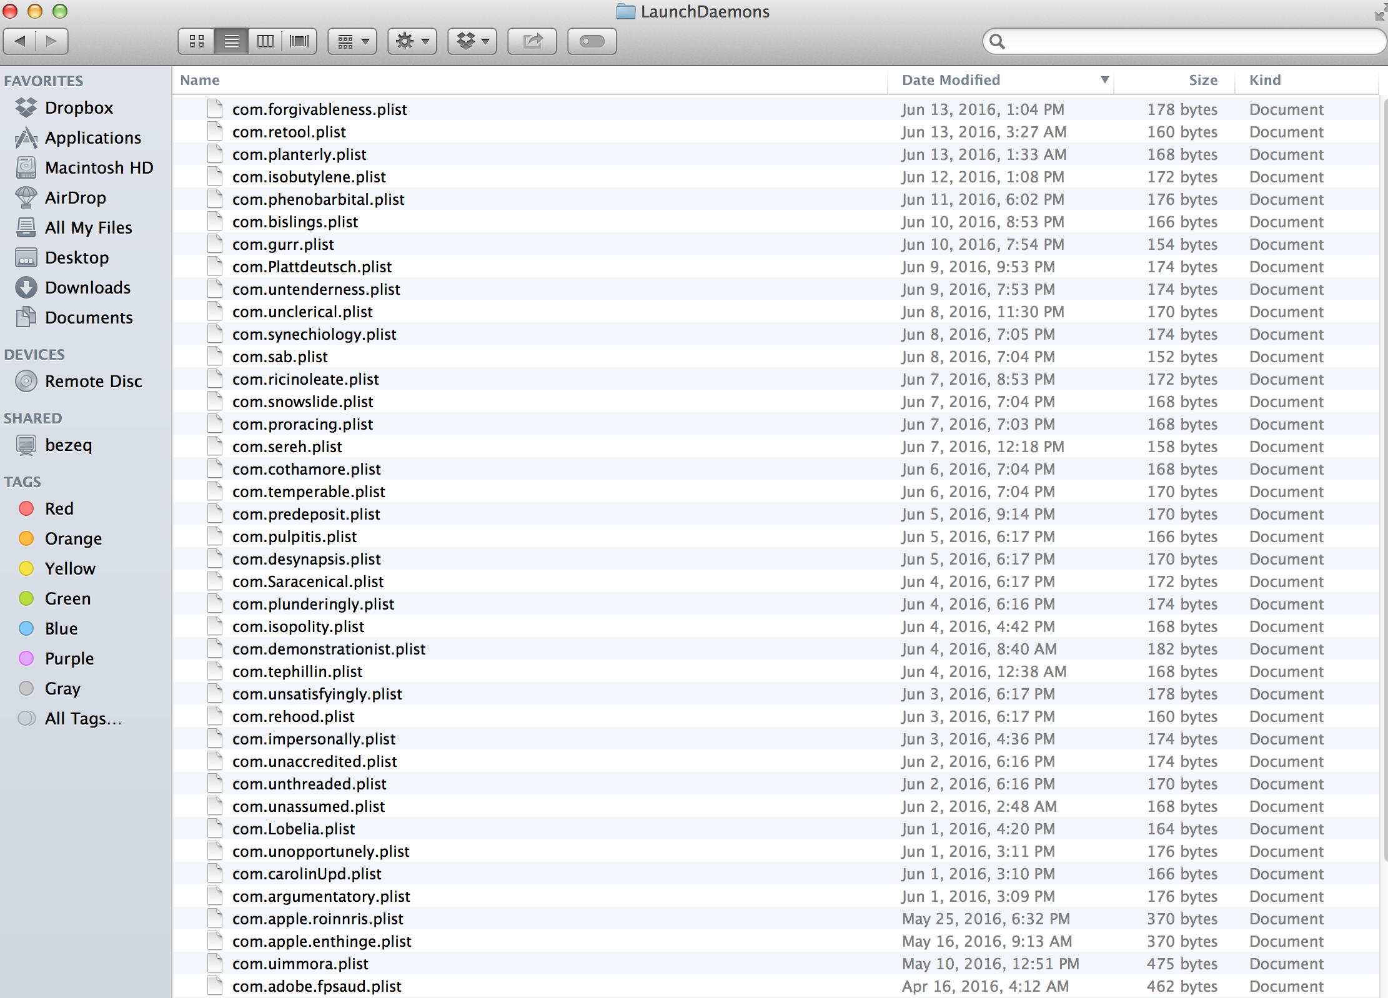Viewport: 1388px width, 998px height.
Task: Toggle sort order arrow on Date Modified
Action: pos(1104,80)
